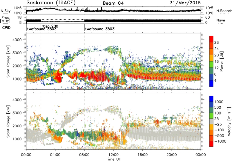Click the 'twofsound 3503' label at 08:00
Viewport: 232px width, 161px height.
100,29
